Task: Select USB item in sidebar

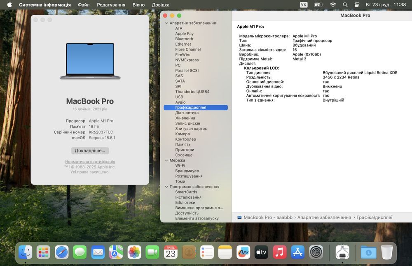Action: click(179, 97)
